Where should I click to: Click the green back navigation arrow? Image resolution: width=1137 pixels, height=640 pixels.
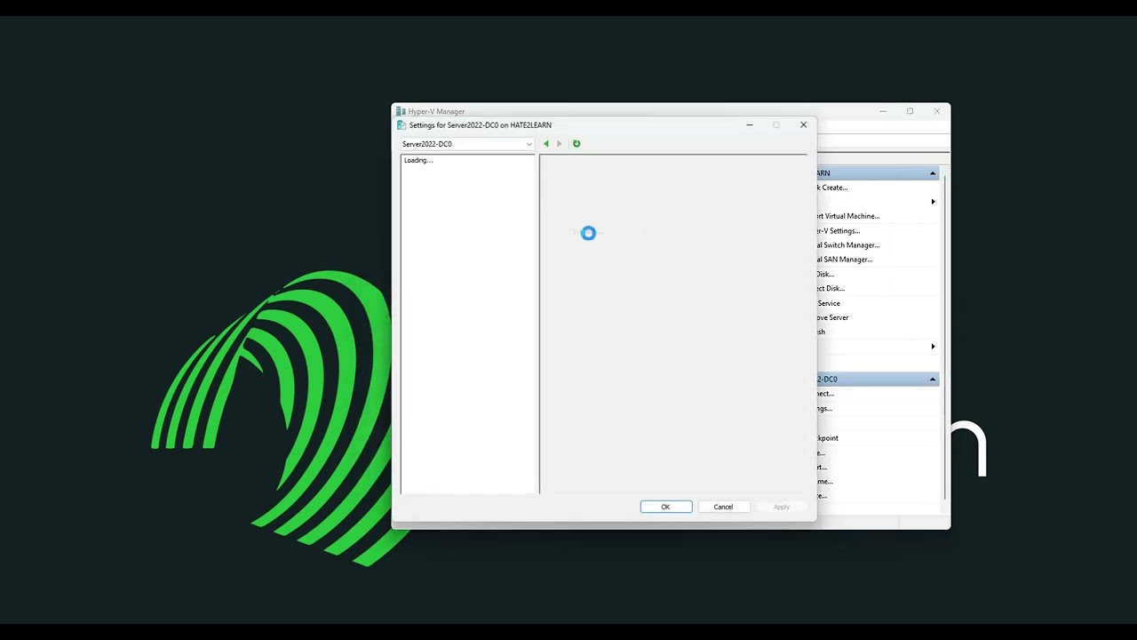coord(546,144)
